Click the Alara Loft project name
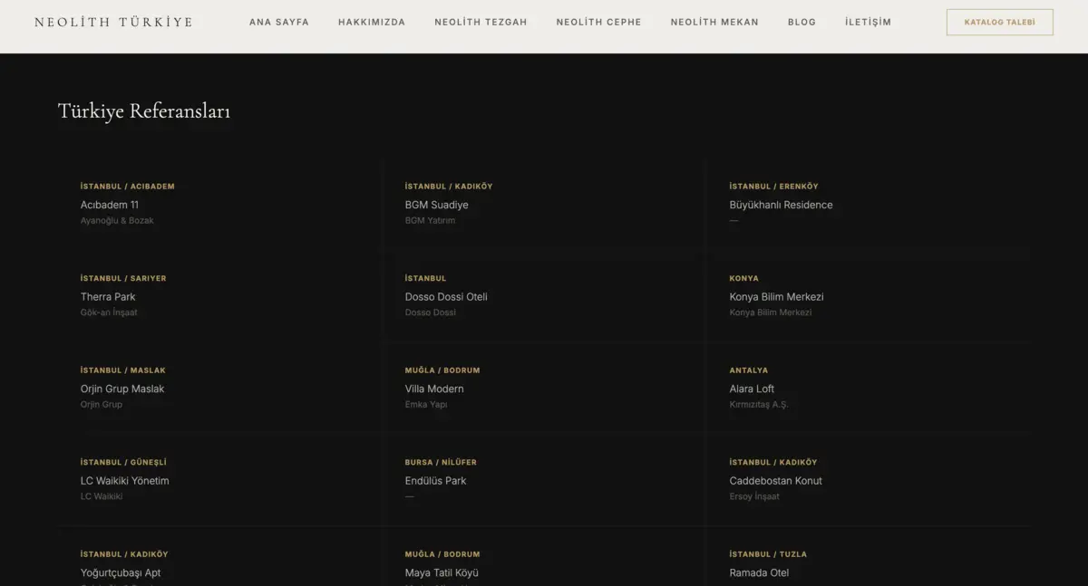This screenshot has height=586, width=1088. pos(752,389)
